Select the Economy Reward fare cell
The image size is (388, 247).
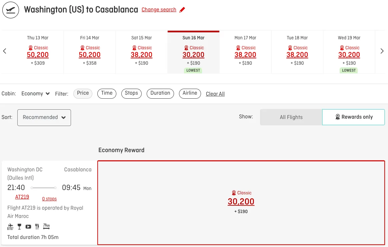241,203
